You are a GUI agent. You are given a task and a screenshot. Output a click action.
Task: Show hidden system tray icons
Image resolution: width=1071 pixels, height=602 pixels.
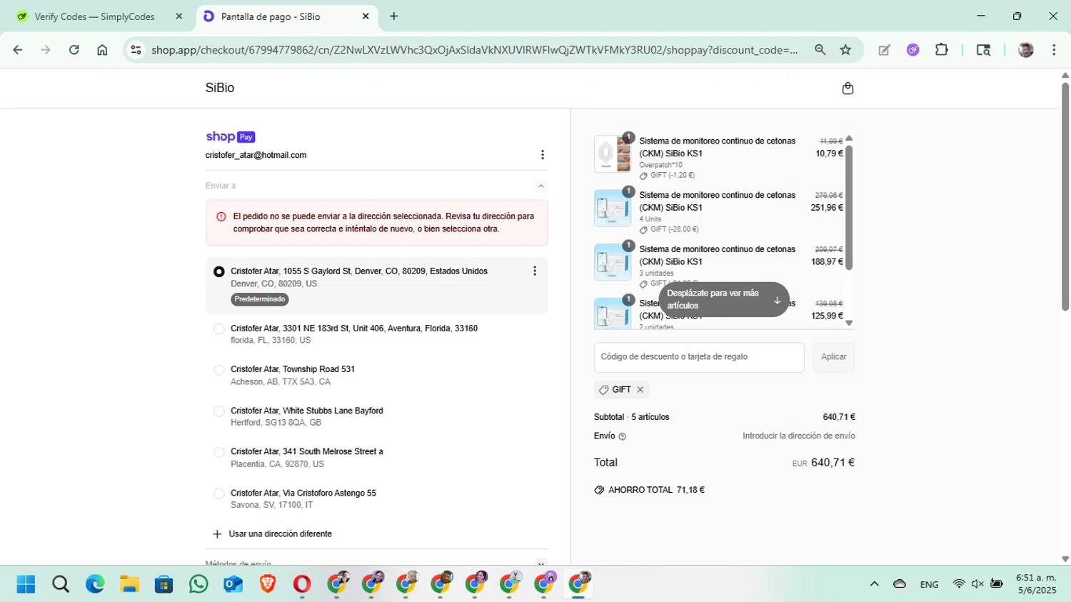click(x=874, y=584)
